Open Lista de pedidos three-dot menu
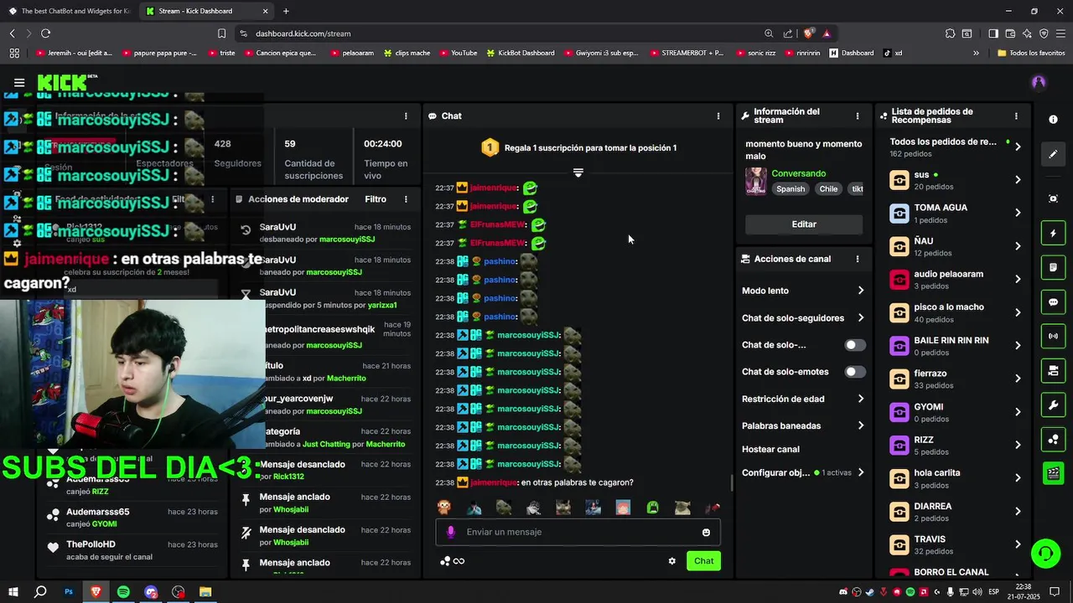Screen dimensions: 1073x603 pyautogui.click(x=1016, y=116)
